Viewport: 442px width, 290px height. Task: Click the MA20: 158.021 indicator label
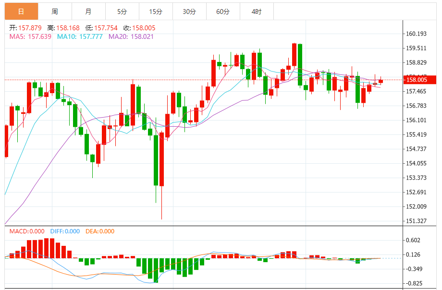point(131,36)
